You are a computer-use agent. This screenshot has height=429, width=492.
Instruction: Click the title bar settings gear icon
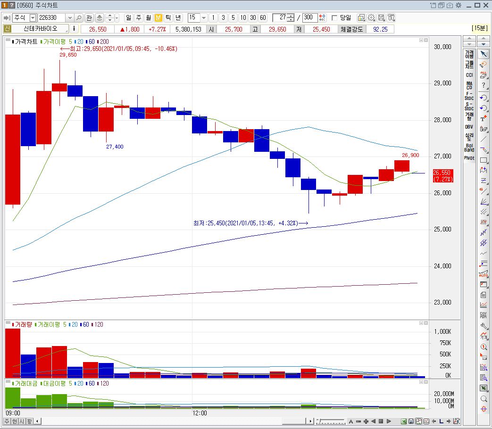(x=459, y=5)
